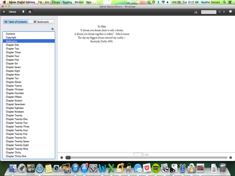Jump to Chapter Twenty-Three
This screenshot has width=235, height=176.
click(x=29, y=127)
